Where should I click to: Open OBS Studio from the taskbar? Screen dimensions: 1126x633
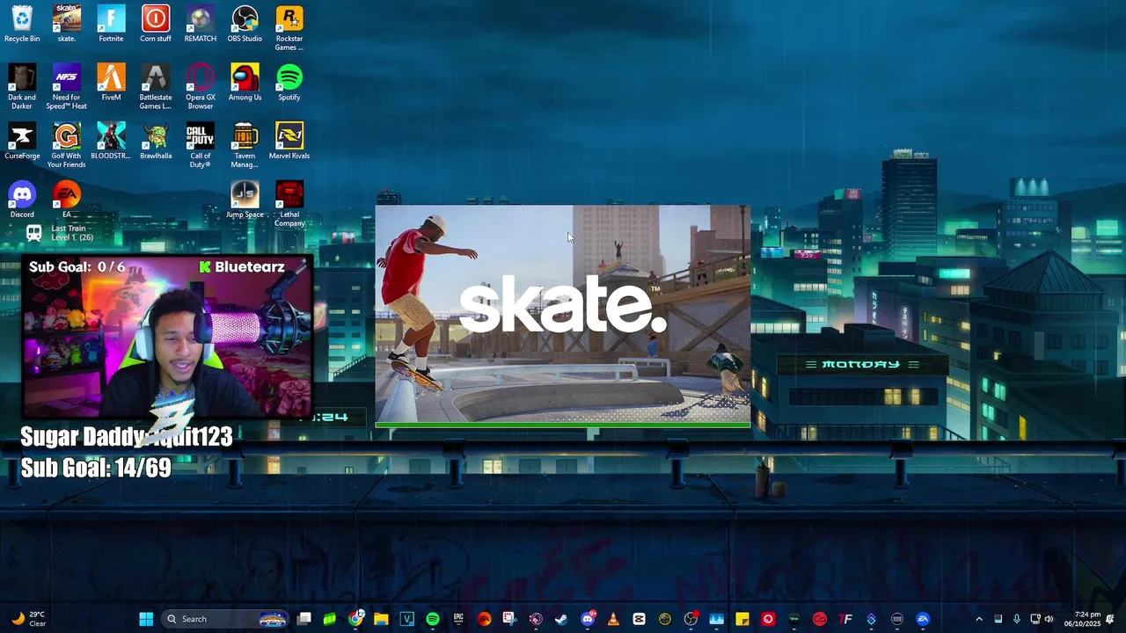tap(691, 619)
